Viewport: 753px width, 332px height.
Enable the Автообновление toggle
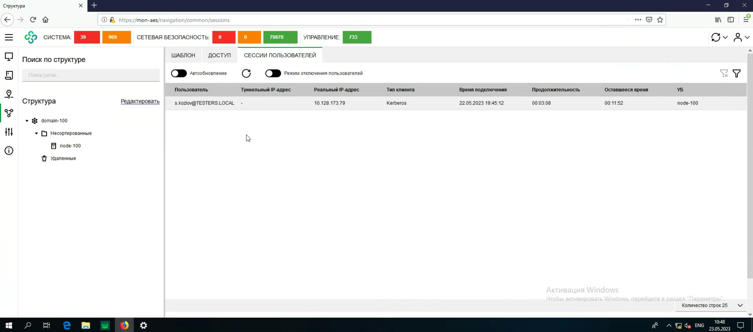coord(179,73)
